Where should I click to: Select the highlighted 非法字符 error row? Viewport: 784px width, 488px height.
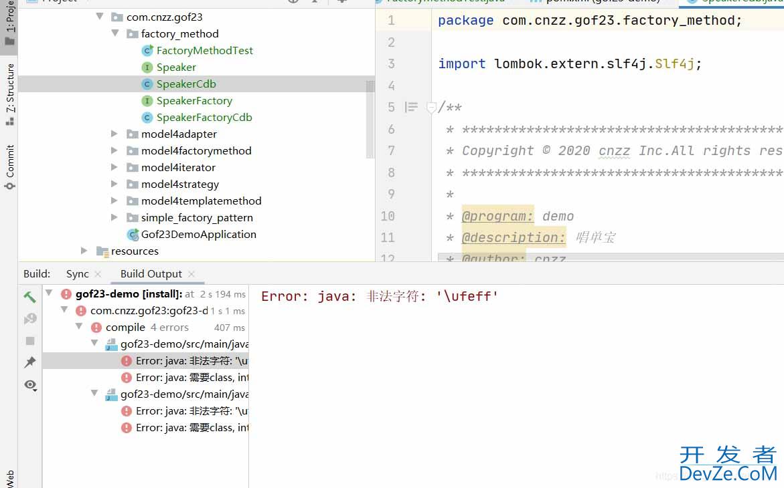click(x=145, y=360)
